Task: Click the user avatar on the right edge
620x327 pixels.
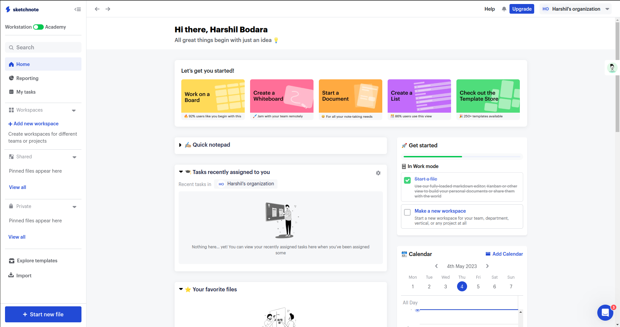Action: 612,68
